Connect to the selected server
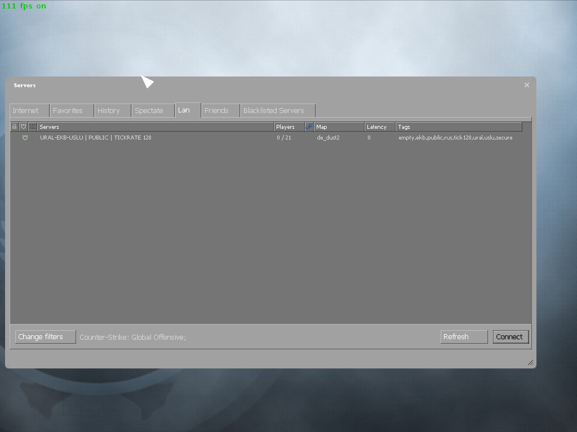Screen dimensions: 577x432 coord(511,337)
